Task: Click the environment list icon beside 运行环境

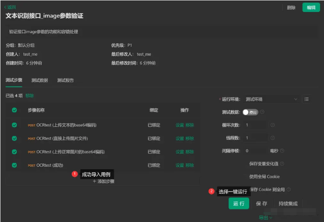Action: (306, 99)
